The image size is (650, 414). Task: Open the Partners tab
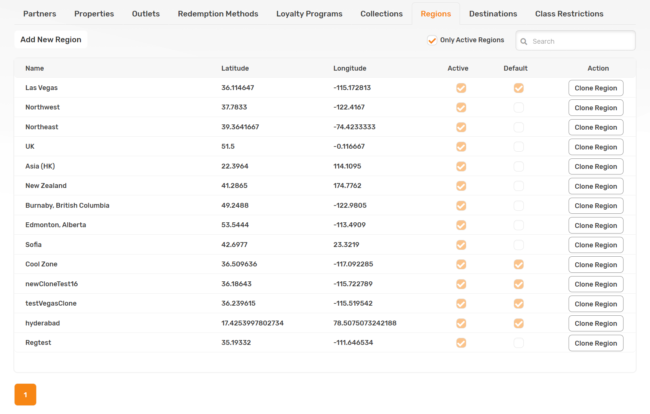[40, 14]
